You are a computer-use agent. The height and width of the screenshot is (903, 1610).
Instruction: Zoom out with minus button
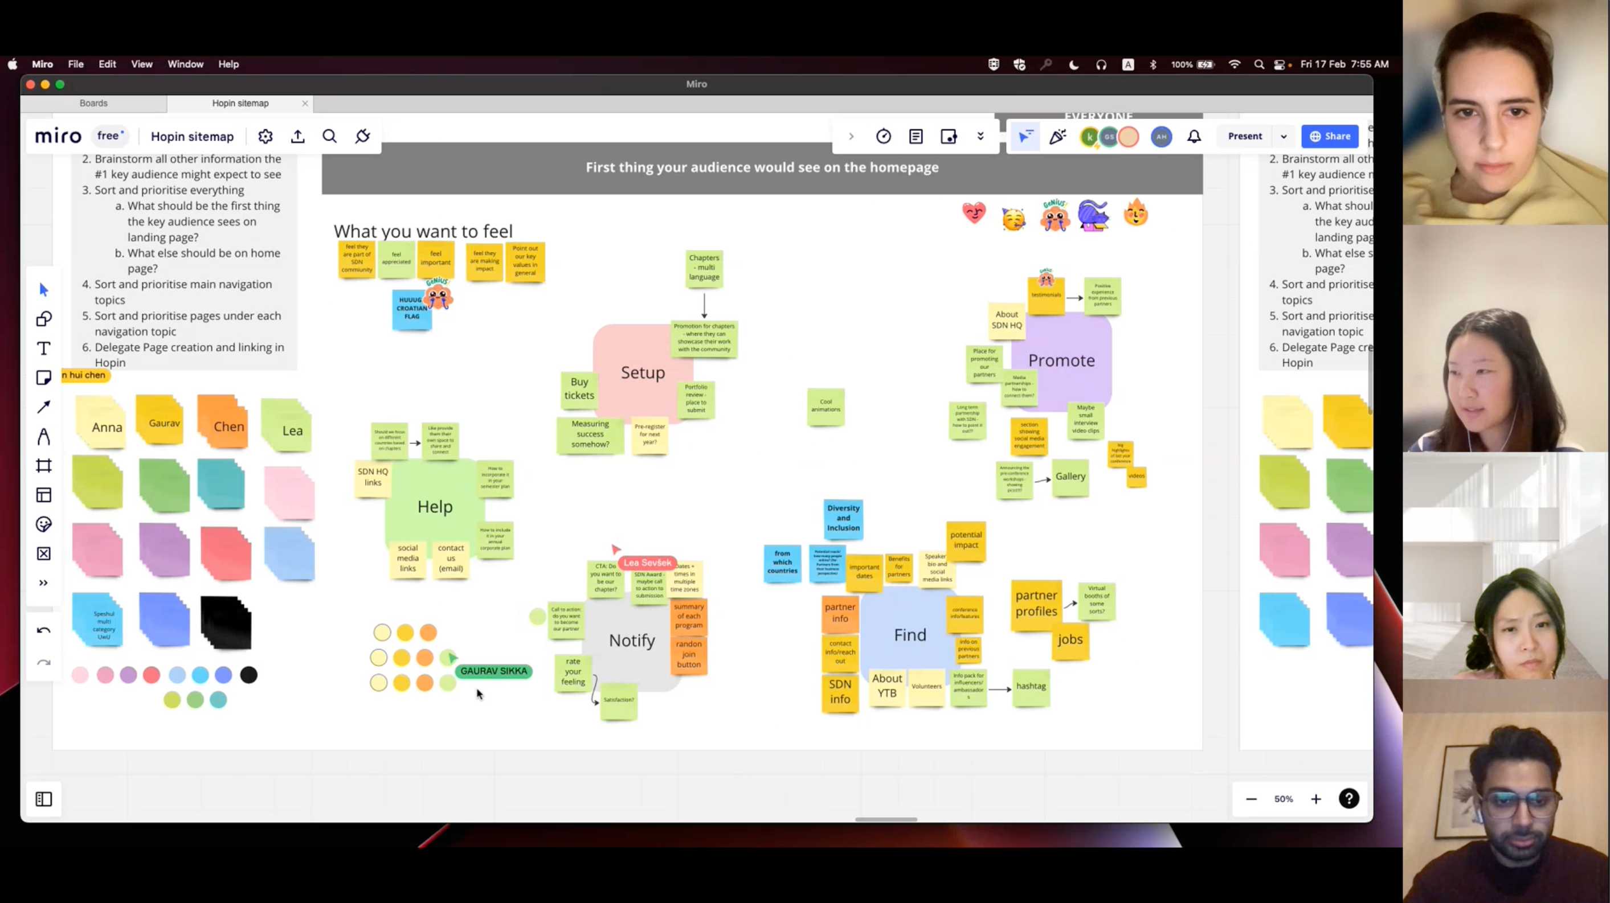pyautogui.click(x=1251, y=799)
